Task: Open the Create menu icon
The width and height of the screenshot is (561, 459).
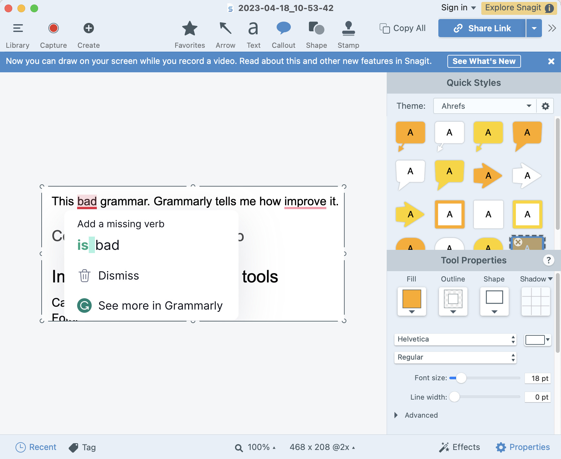Action: pyautogui.click(x=88, y=28)
